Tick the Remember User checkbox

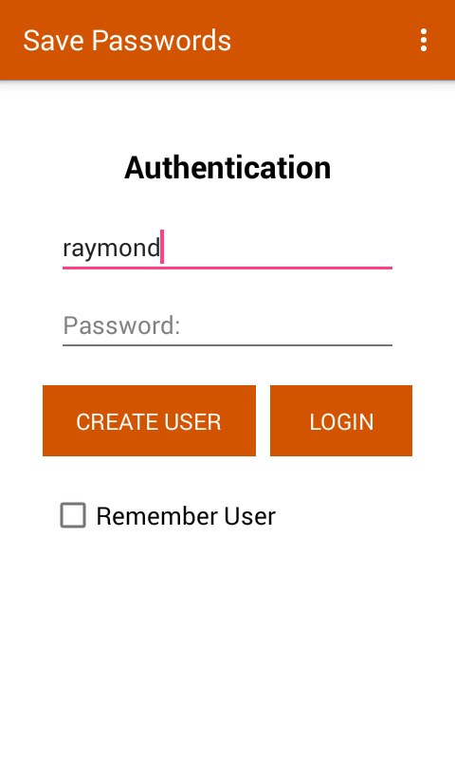tap(73, 515)
